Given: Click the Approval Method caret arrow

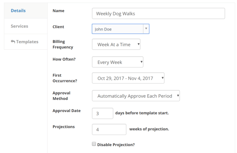Looking at the screenshot, I should (178, 96).
